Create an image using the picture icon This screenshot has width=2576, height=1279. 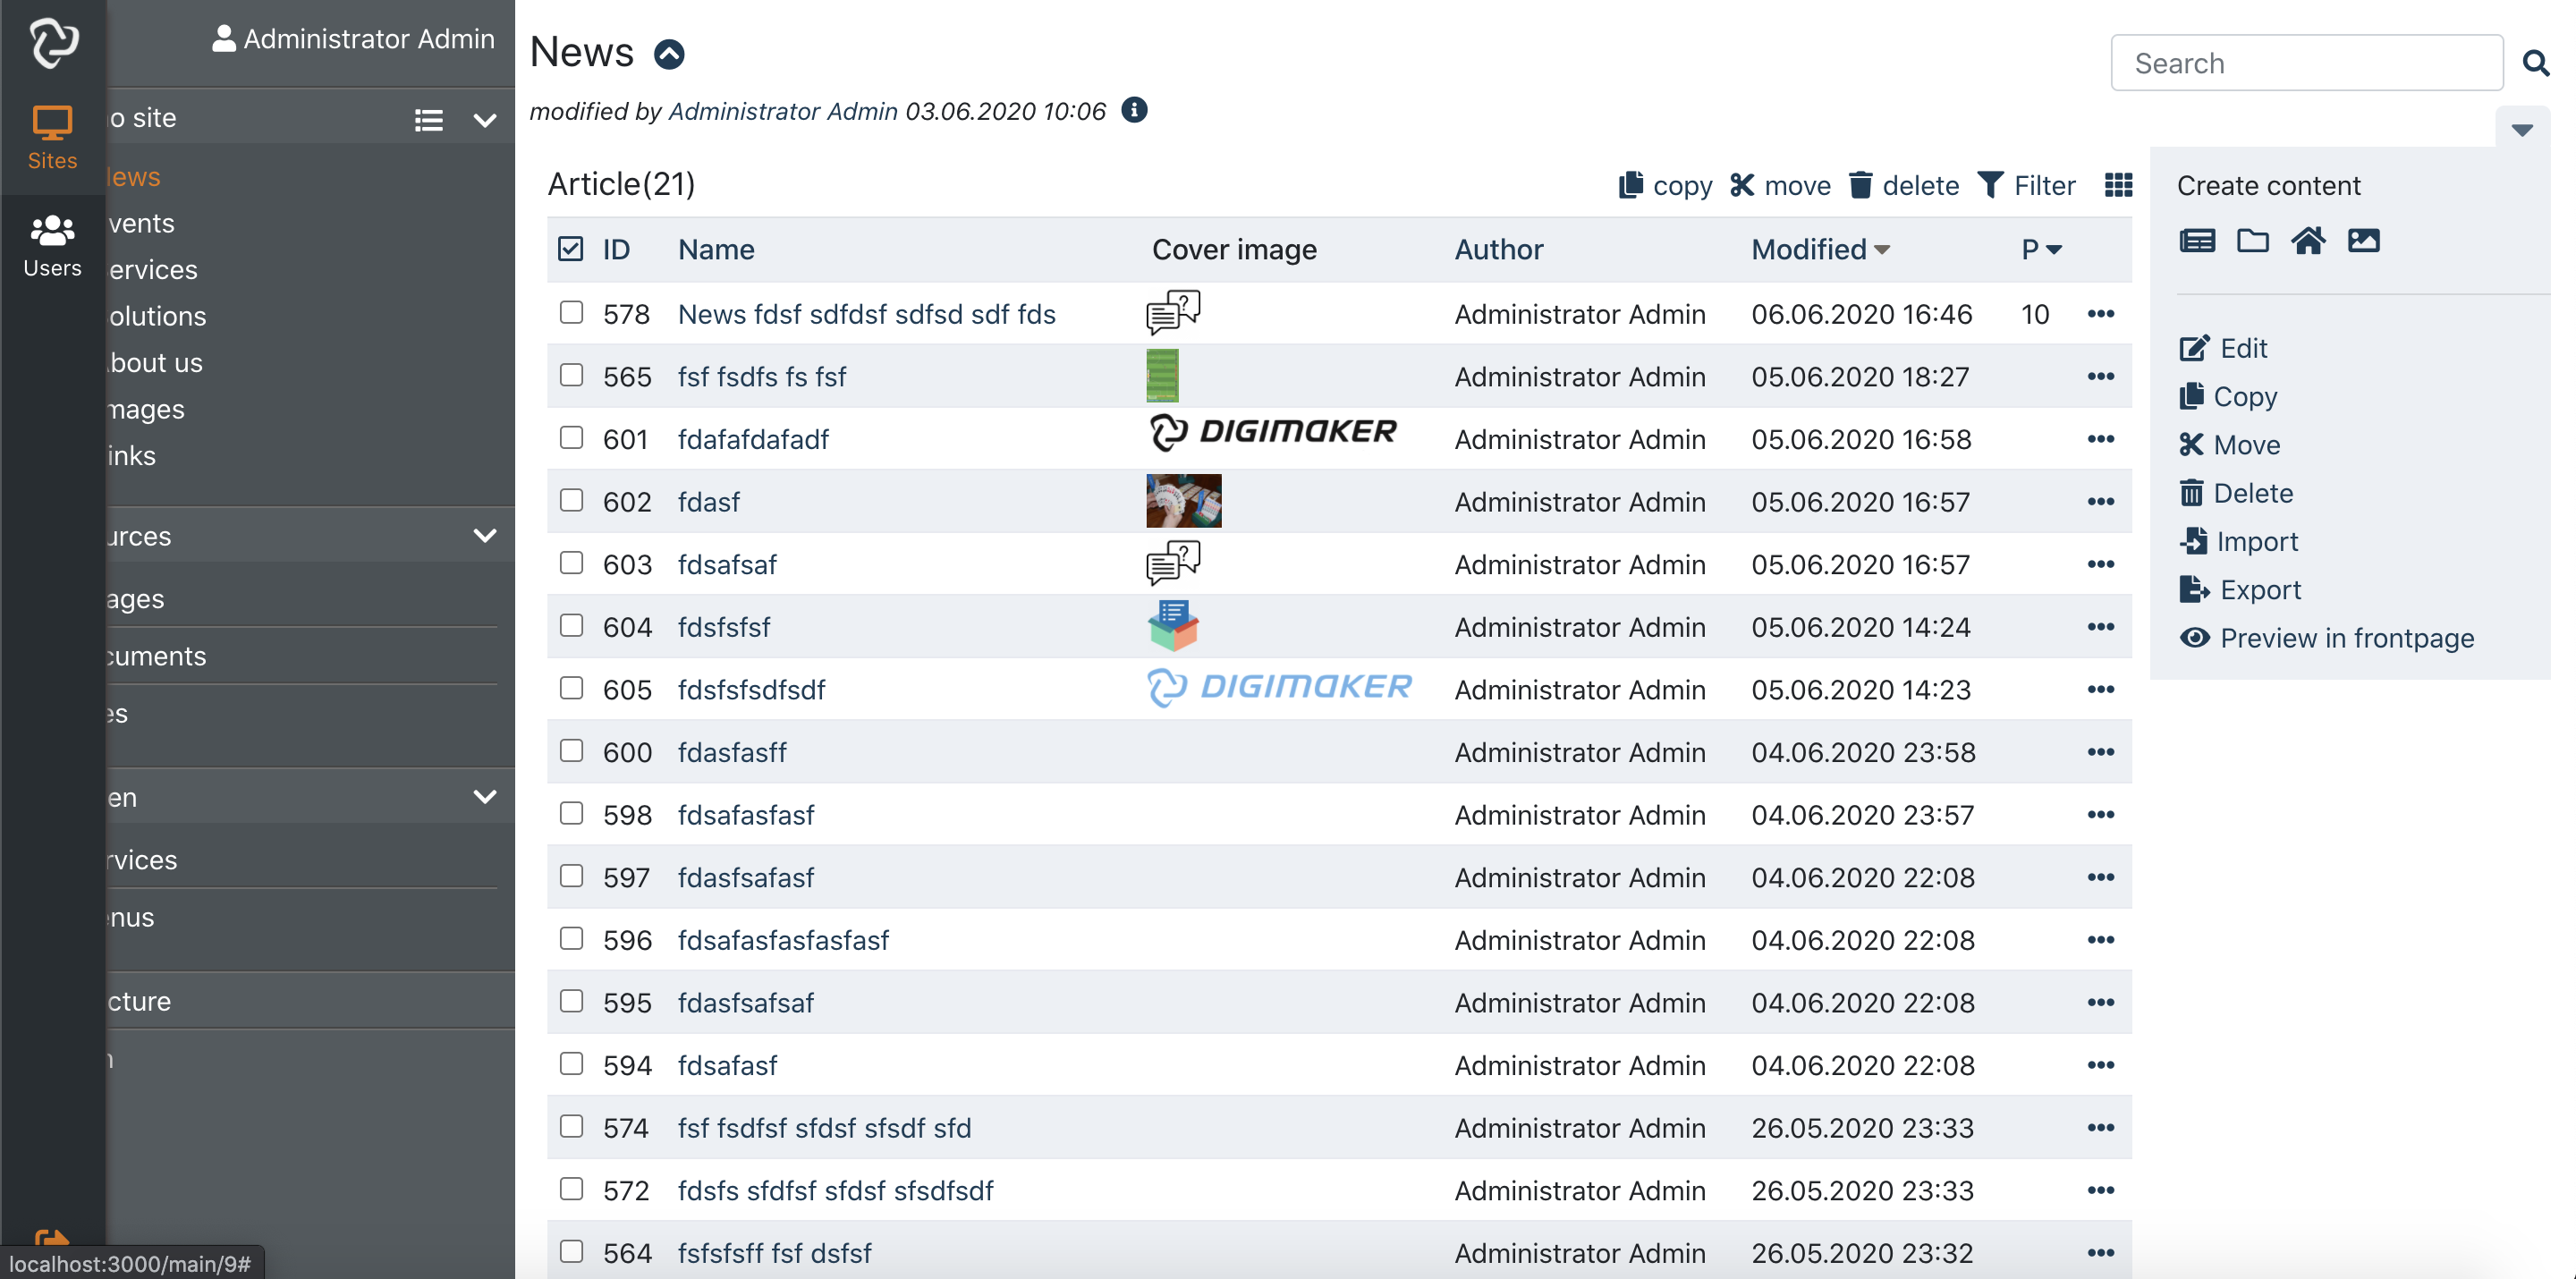[2363, 240]
